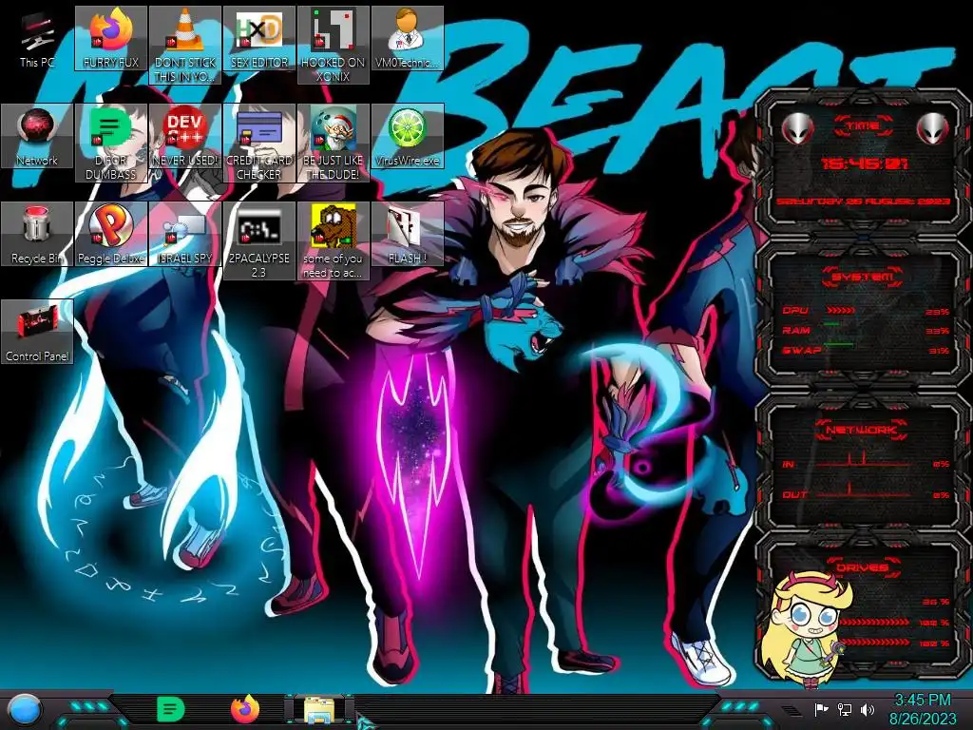Image resolution: width=973 pixels, height=730 pixels.
Task: Open the Recycle Bin
Action: tap(37, 234)
